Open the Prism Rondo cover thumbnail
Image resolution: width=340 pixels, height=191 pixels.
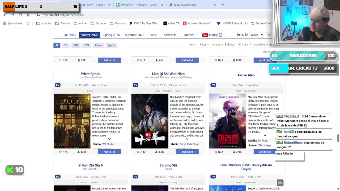click(72, 121)
